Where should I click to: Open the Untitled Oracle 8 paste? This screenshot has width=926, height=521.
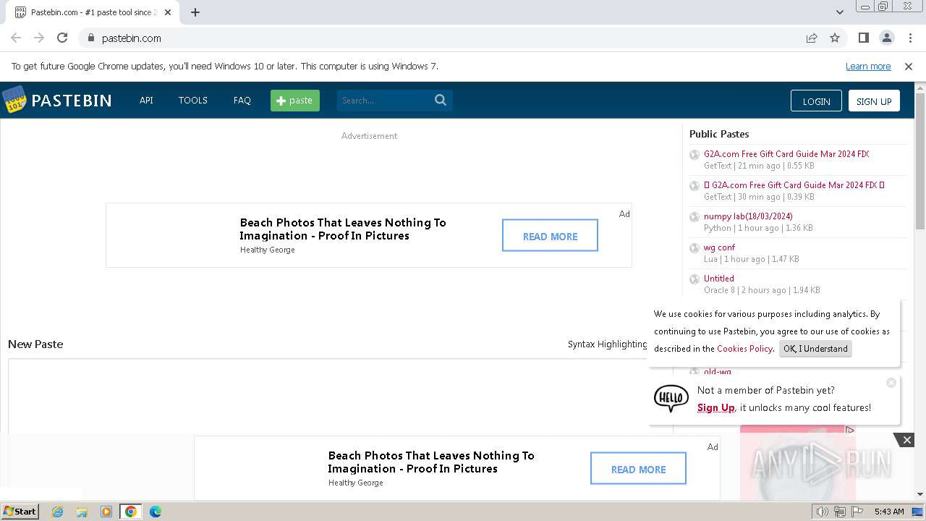pos(719,279)
